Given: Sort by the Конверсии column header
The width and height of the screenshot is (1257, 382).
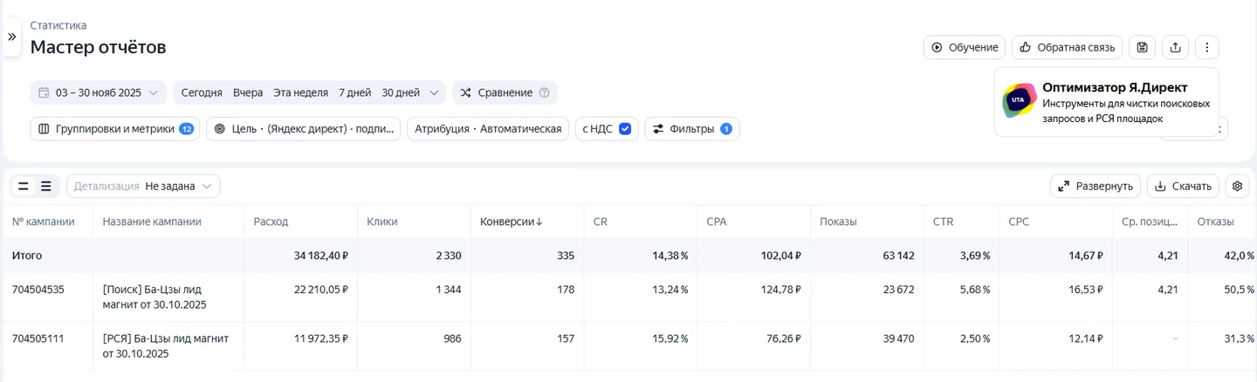Looking at the screenshot, I should 512,222.
